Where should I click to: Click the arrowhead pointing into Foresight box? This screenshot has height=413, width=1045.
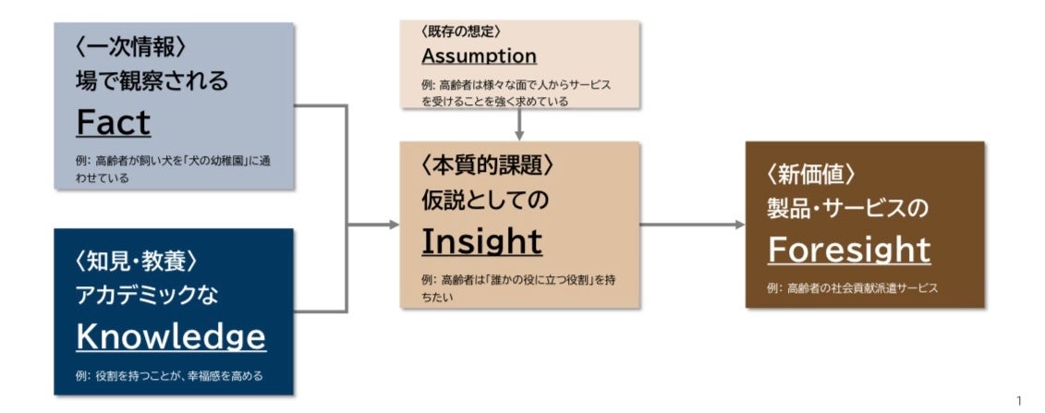[738, 225]
